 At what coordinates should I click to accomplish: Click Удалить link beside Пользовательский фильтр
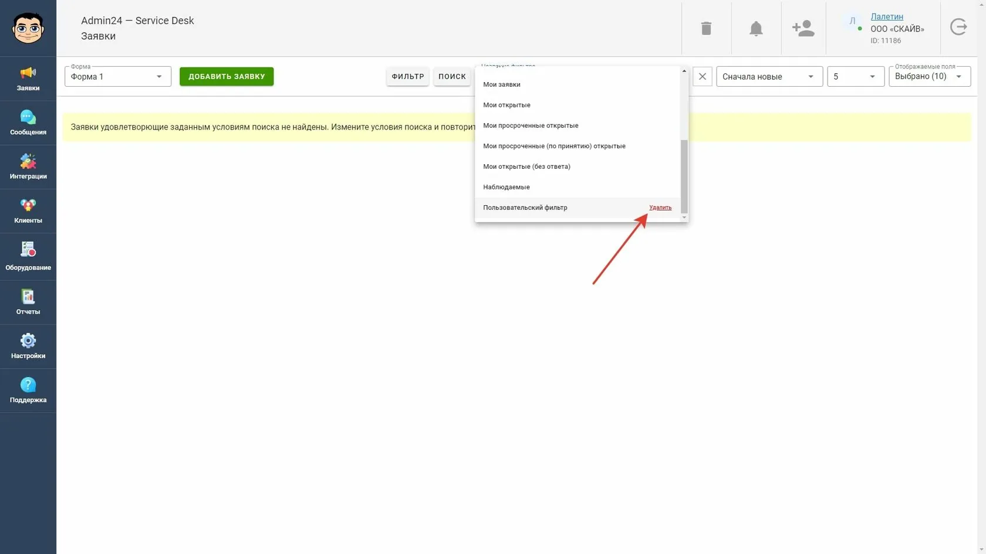(x=660, y=208)
